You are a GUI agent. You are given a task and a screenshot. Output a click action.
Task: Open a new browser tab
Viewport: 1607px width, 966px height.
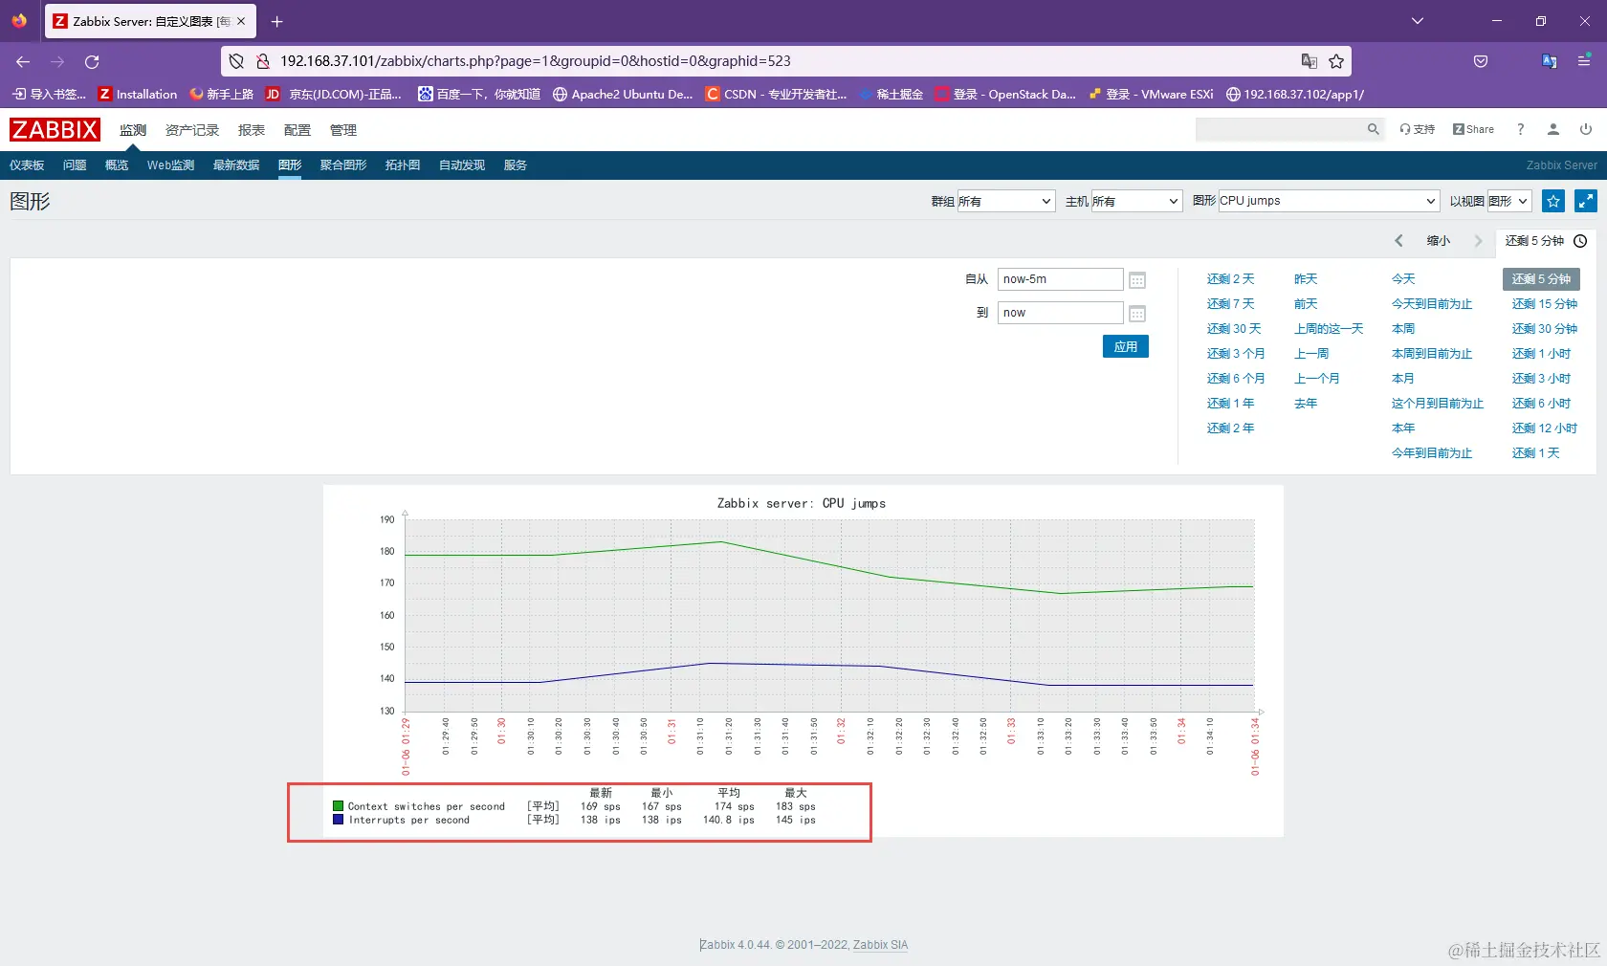click(x=276, y=21)
